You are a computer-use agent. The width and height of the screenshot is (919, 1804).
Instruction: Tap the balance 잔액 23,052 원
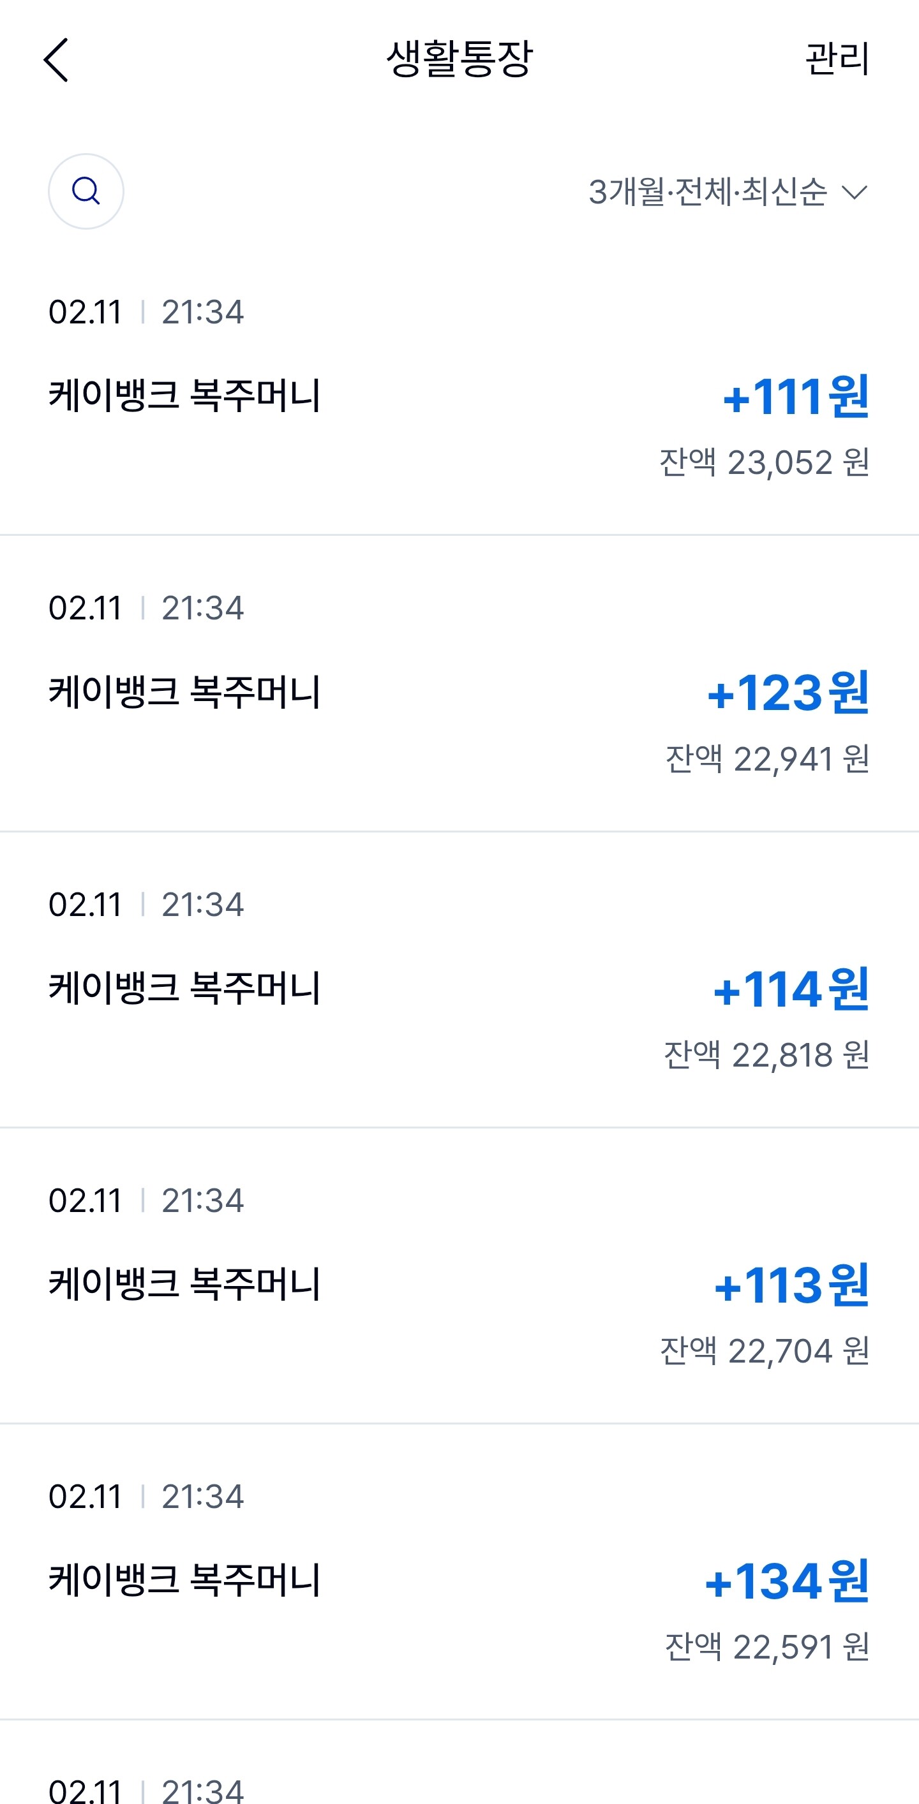(764, 462)
